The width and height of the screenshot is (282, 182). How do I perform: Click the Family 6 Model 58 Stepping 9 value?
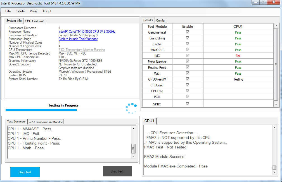(78, 35)
